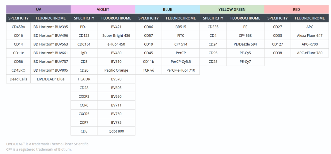
Task: Select the Qdot 800 cell
Action: (116, 131)
